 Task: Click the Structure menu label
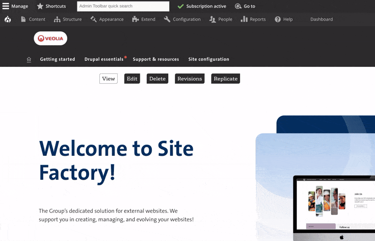[72, 19]
